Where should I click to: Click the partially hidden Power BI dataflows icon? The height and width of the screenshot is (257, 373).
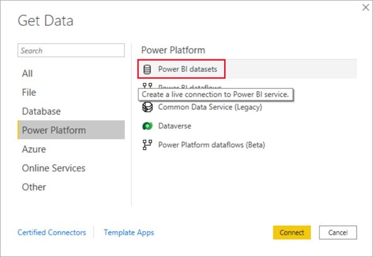tap(147, 85)
